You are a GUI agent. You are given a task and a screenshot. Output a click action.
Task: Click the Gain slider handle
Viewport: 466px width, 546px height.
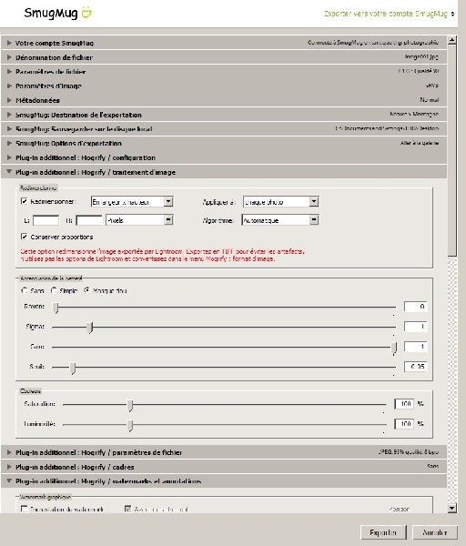click(394, 348)
